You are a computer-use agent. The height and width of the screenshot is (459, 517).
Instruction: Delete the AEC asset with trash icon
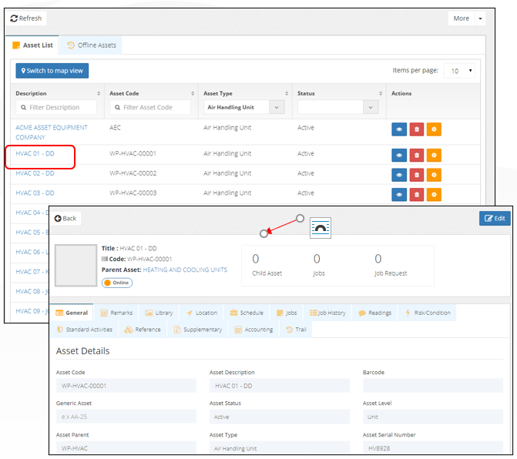417,129
